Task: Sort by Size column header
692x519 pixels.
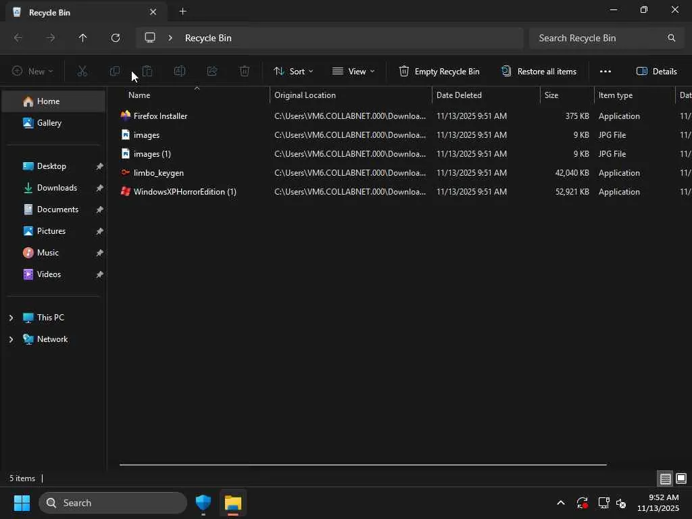Action: click(567, 95)
